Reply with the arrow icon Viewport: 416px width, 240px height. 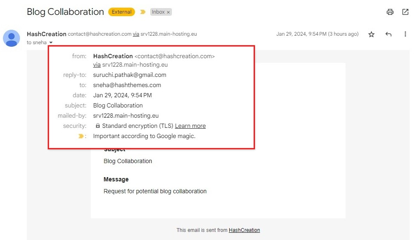pyautogui.click(x=388, y=34)
